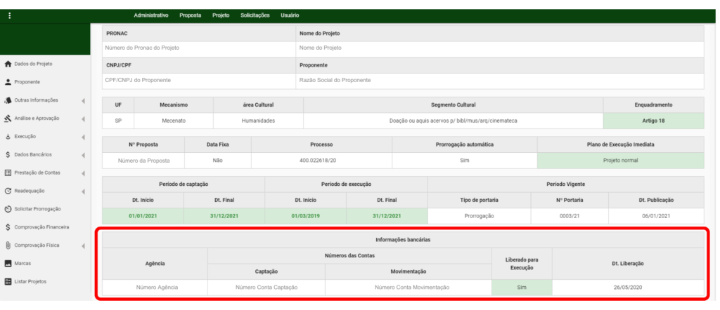
Task: Click the Número Conta Captação value
Action: coord(266,288)
